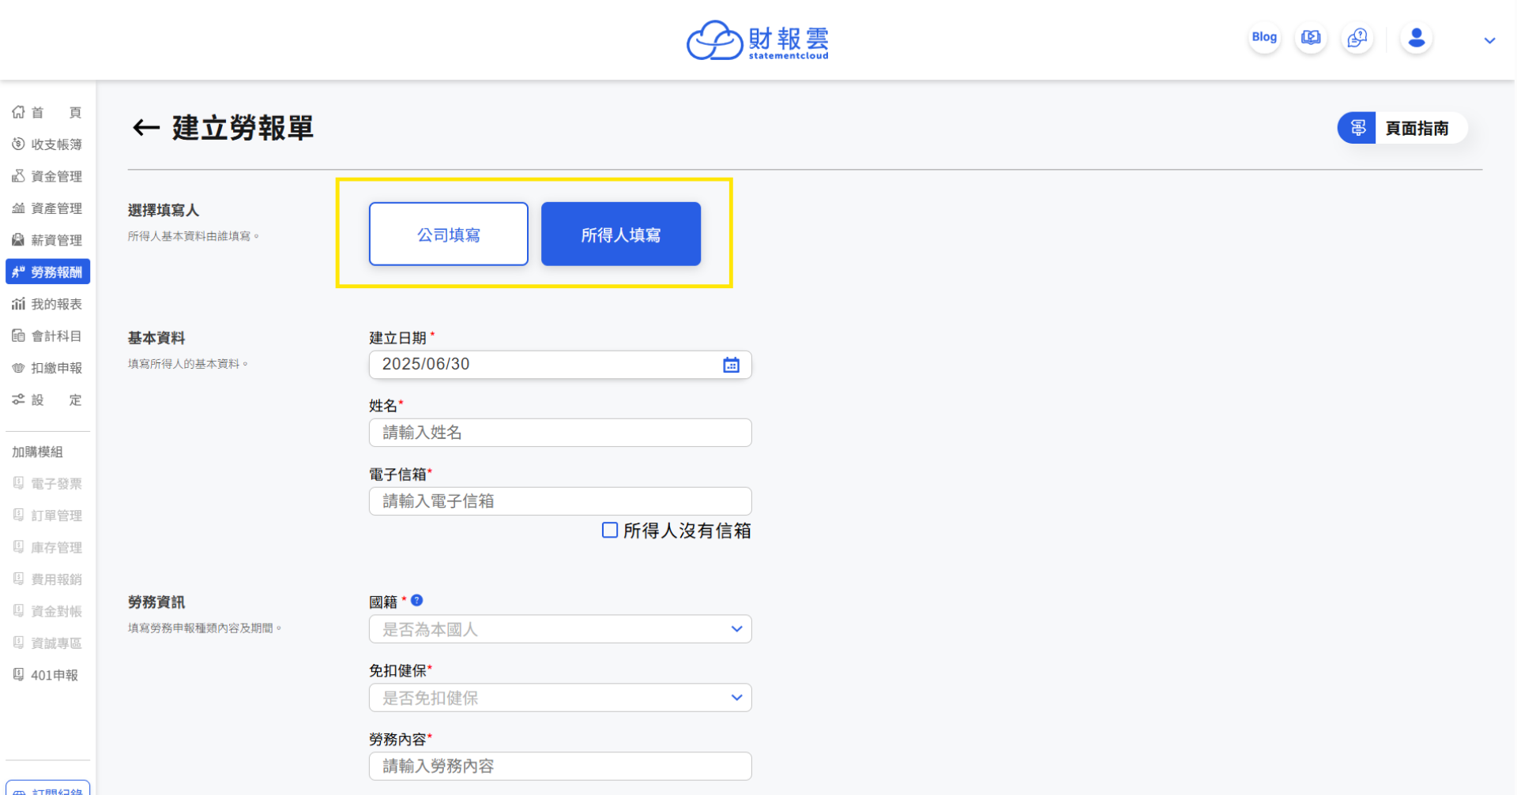
Task: Focus the 姓名 name input field
Action: click(x=559, y=433)
